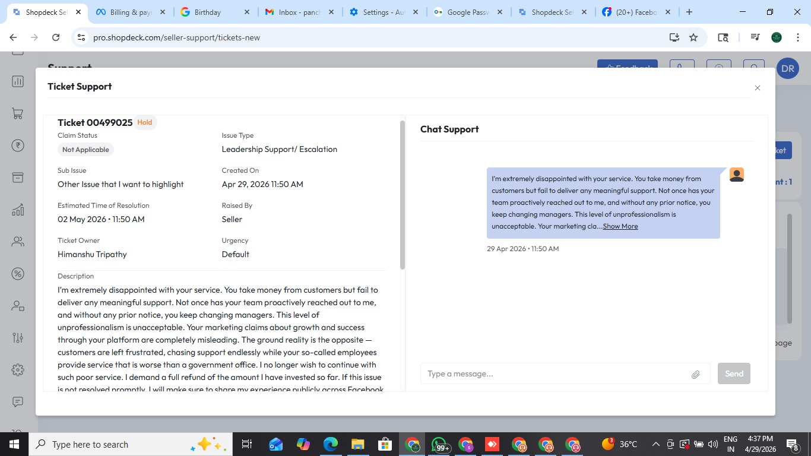Click the archive box icon in sidebar
811x456 pixels.
coord(18,178)
